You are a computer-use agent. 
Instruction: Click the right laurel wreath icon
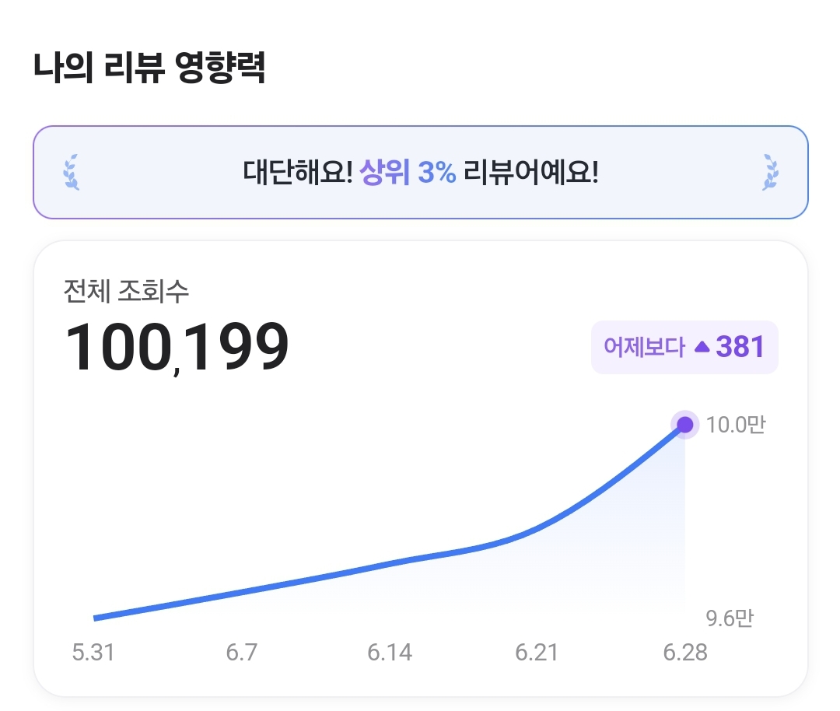click(x=770, y=172)
